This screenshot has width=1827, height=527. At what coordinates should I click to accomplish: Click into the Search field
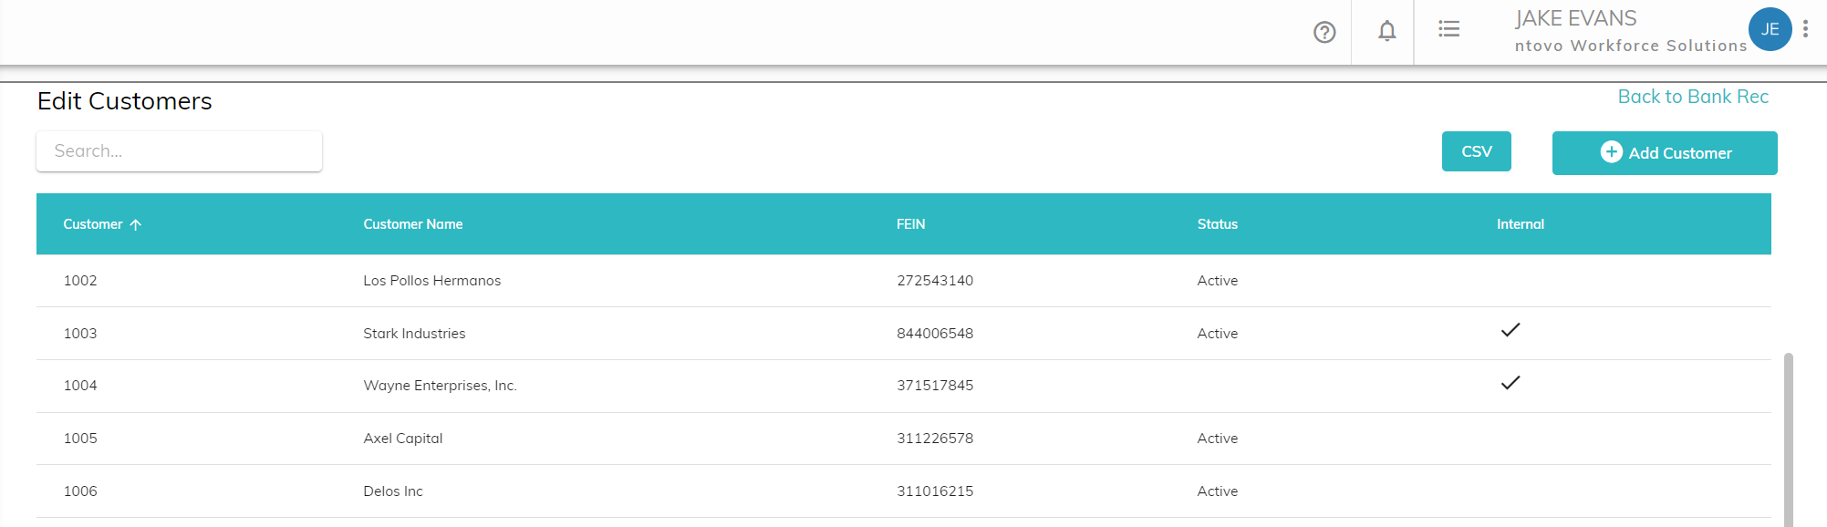tap(179, 151)
